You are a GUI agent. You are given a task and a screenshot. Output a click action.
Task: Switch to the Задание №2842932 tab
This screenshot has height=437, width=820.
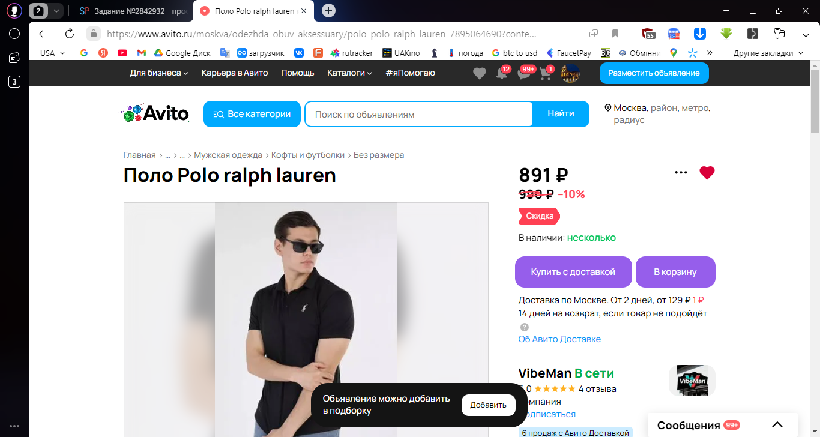click(134, 11)
